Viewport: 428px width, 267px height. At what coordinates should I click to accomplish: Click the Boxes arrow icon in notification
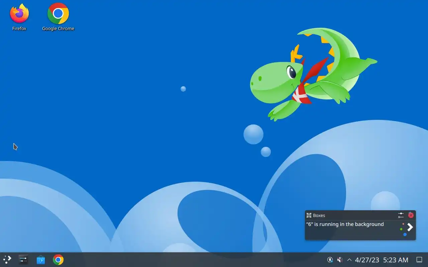pos(407,229)
